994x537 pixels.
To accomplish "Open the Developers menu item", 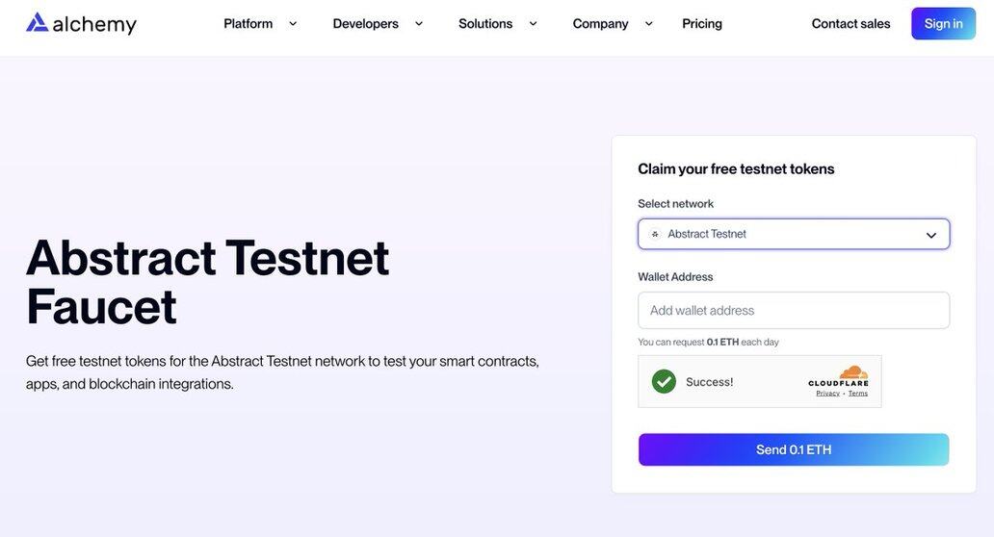I will click(365, 24).
